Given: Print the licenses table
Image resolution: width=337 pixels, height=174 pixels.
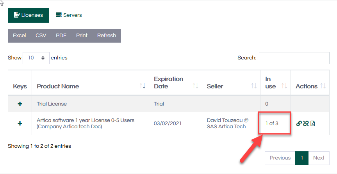Looking at the screenshot, I should pos(82,36).
